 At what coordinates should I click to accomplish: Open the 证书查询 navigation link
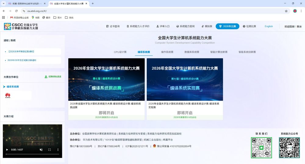[113, 26]
